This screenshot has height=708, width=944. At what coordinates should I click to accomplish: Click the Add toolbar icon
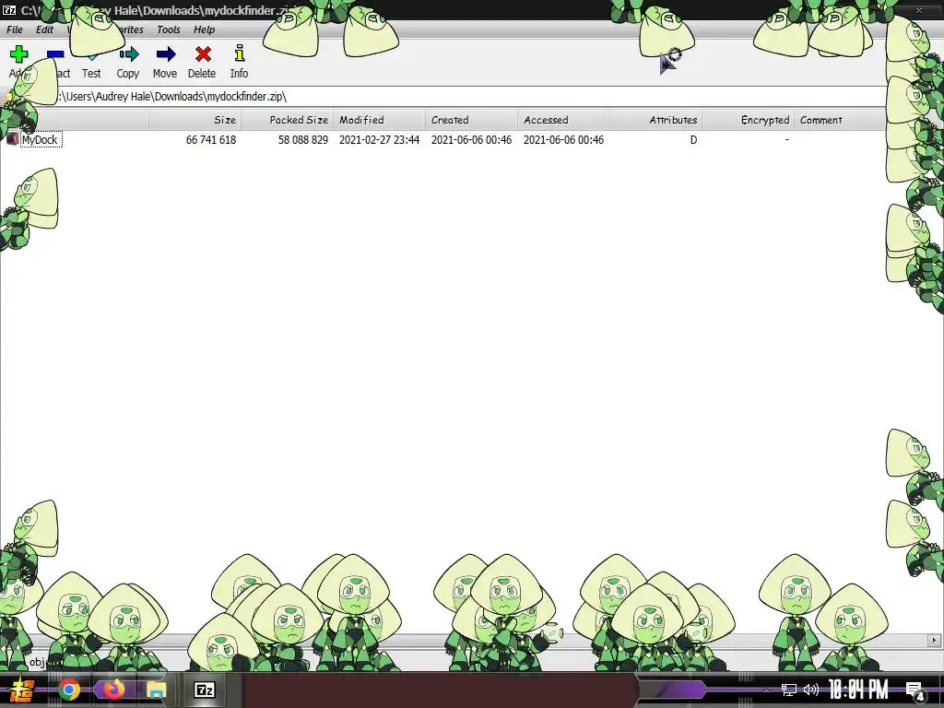18,54
